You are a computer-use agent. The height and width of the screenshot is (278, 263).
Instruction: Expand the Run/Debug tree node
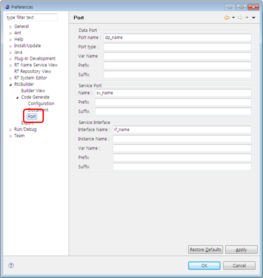coord(11,129)
